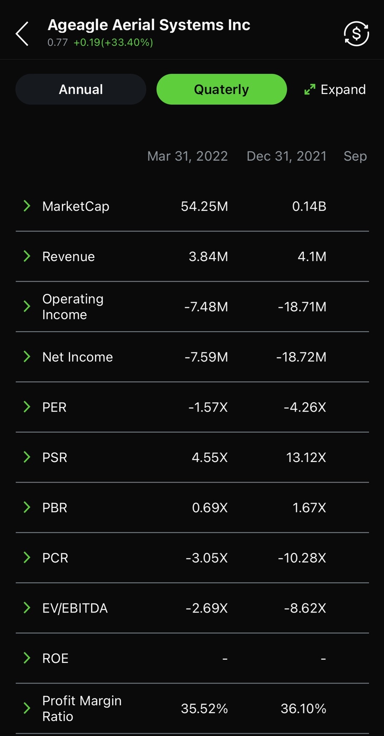This screenshot has height=736, width=384.
Task: Tap the 0.69X PBR value
Action: (210, 508)
